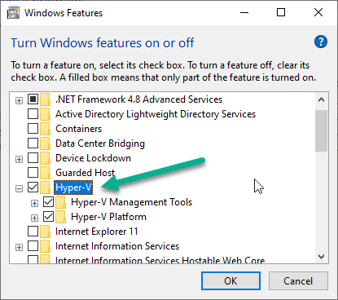Collapse the Hyper-V tree node
This screenshot has height=300, width=338.
[x=19, y=188]
